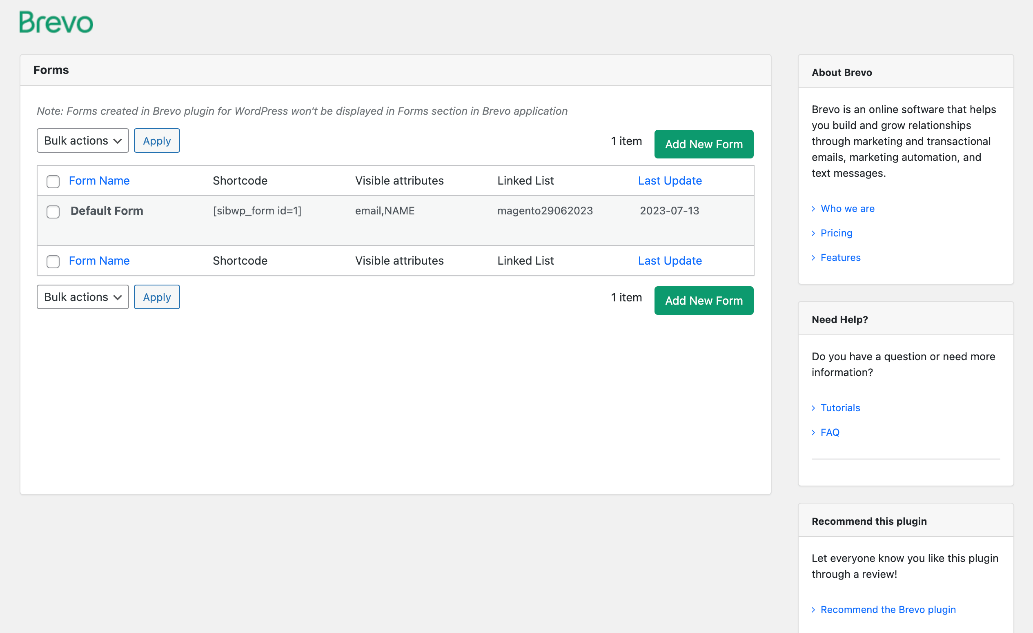Image resolution: width=1033 pixels, height=633 pixels.
Task: Click the Who we are link
Action: tap(848, 208)
